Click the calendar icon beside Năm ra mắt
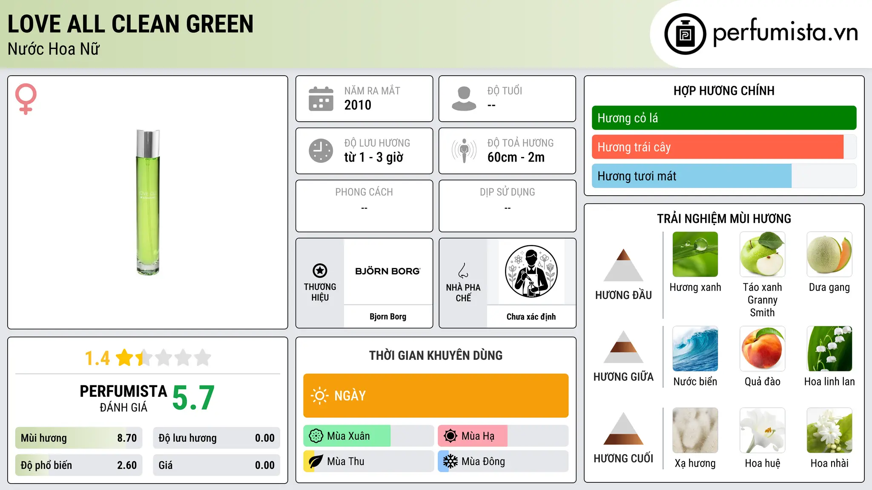The width and height of the screenshot is (872, 490). coord(321,99)
